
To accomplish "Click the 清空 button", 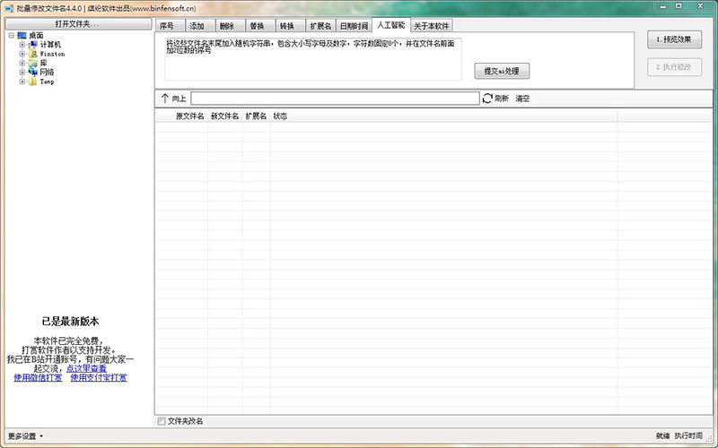I will click(x=522, y=99).
